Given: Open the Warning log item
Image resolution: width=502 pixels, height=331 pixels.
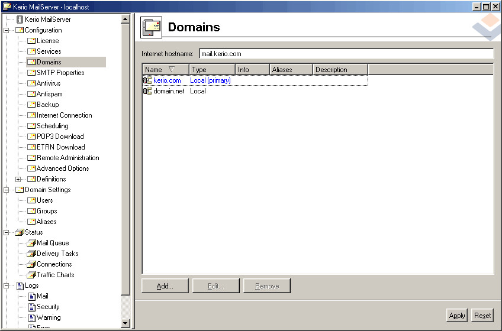Looking at the screenshot, I should (x=49, y=317).
